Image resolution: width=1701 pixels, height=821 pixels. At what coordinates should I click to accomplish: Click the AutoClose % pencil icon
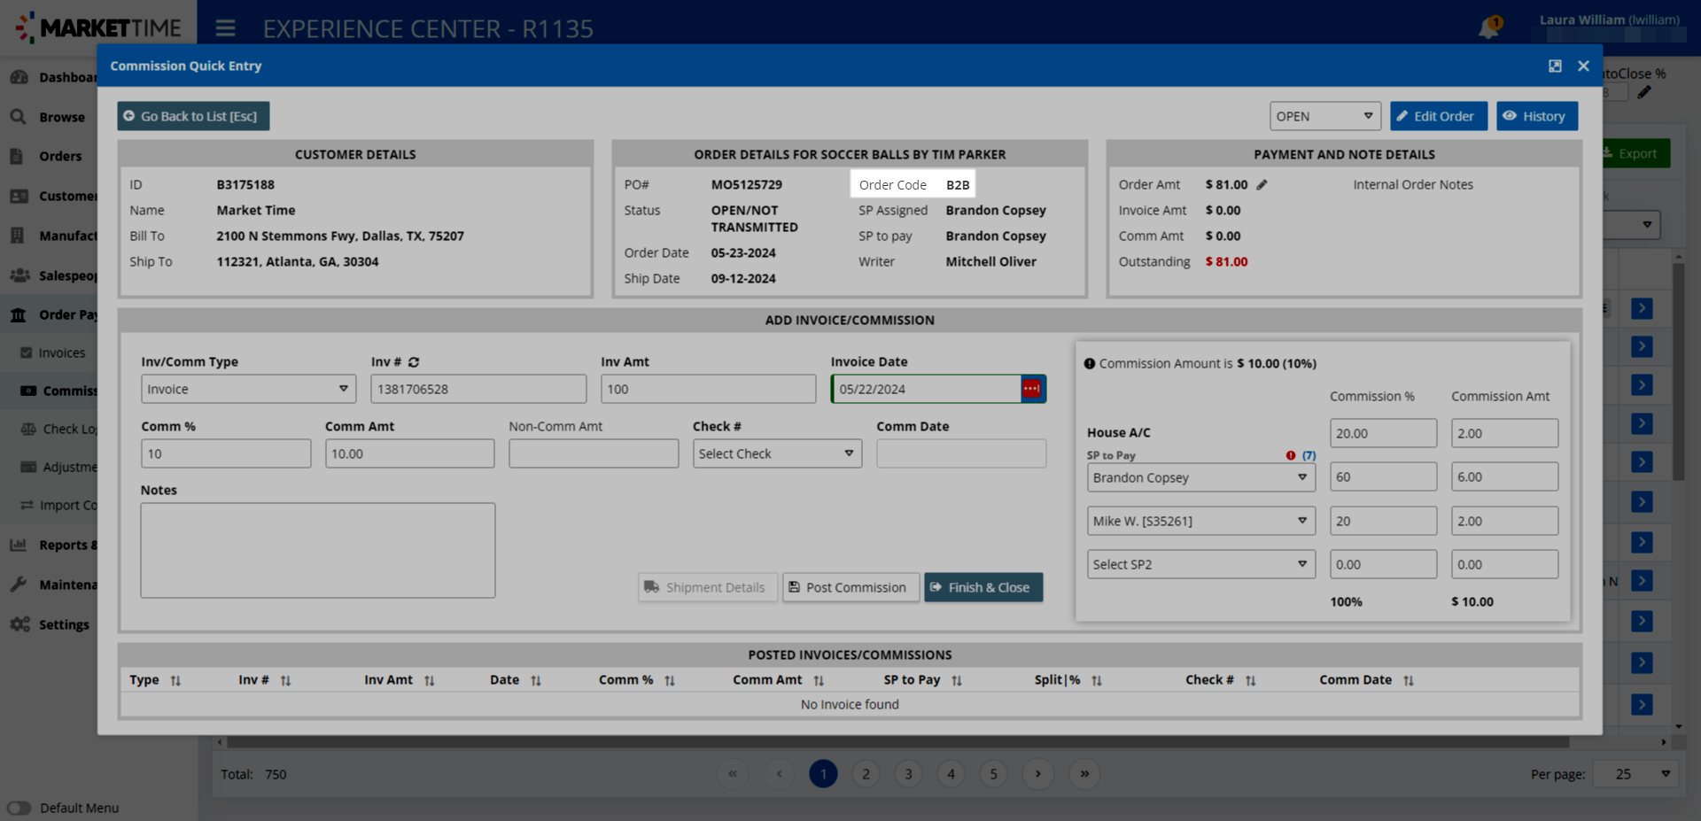(x=1644, y=92)
